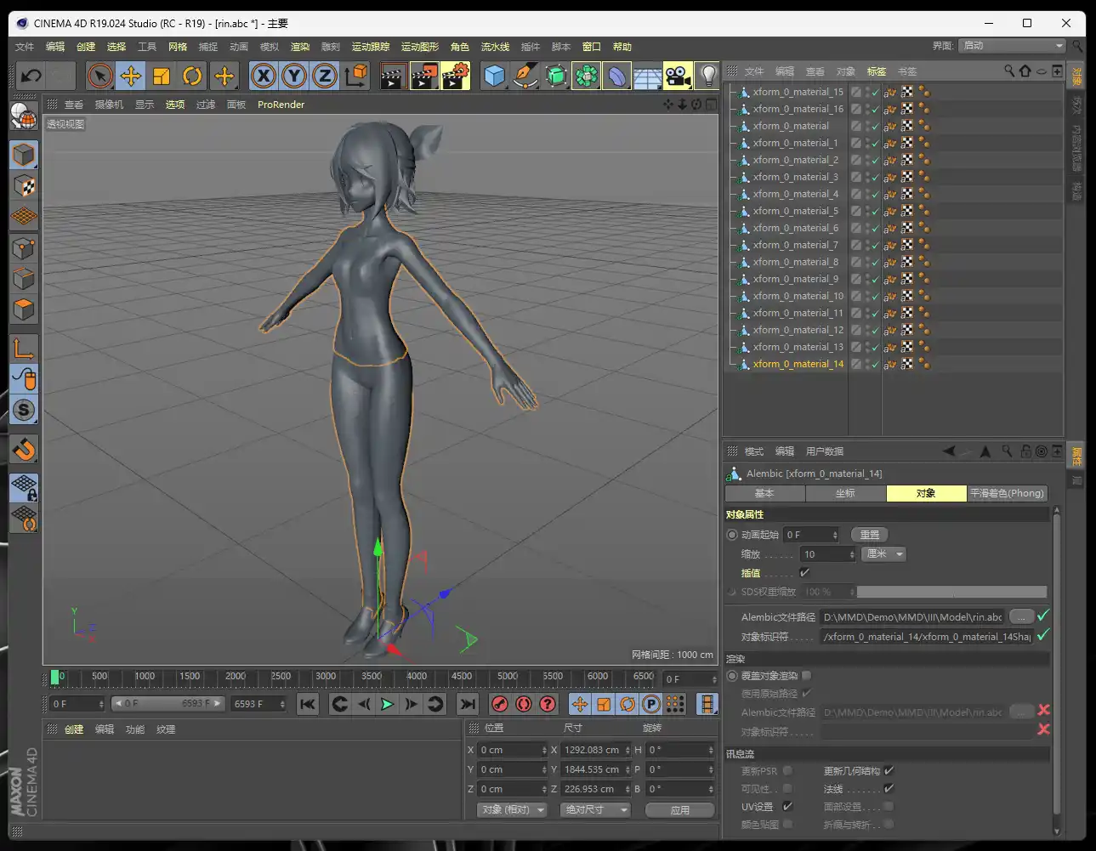Browse the Alembic文件路径 with ... button
Image resolution: width=1096 pixels, height=851 pixels.
tap(1022, 616)
